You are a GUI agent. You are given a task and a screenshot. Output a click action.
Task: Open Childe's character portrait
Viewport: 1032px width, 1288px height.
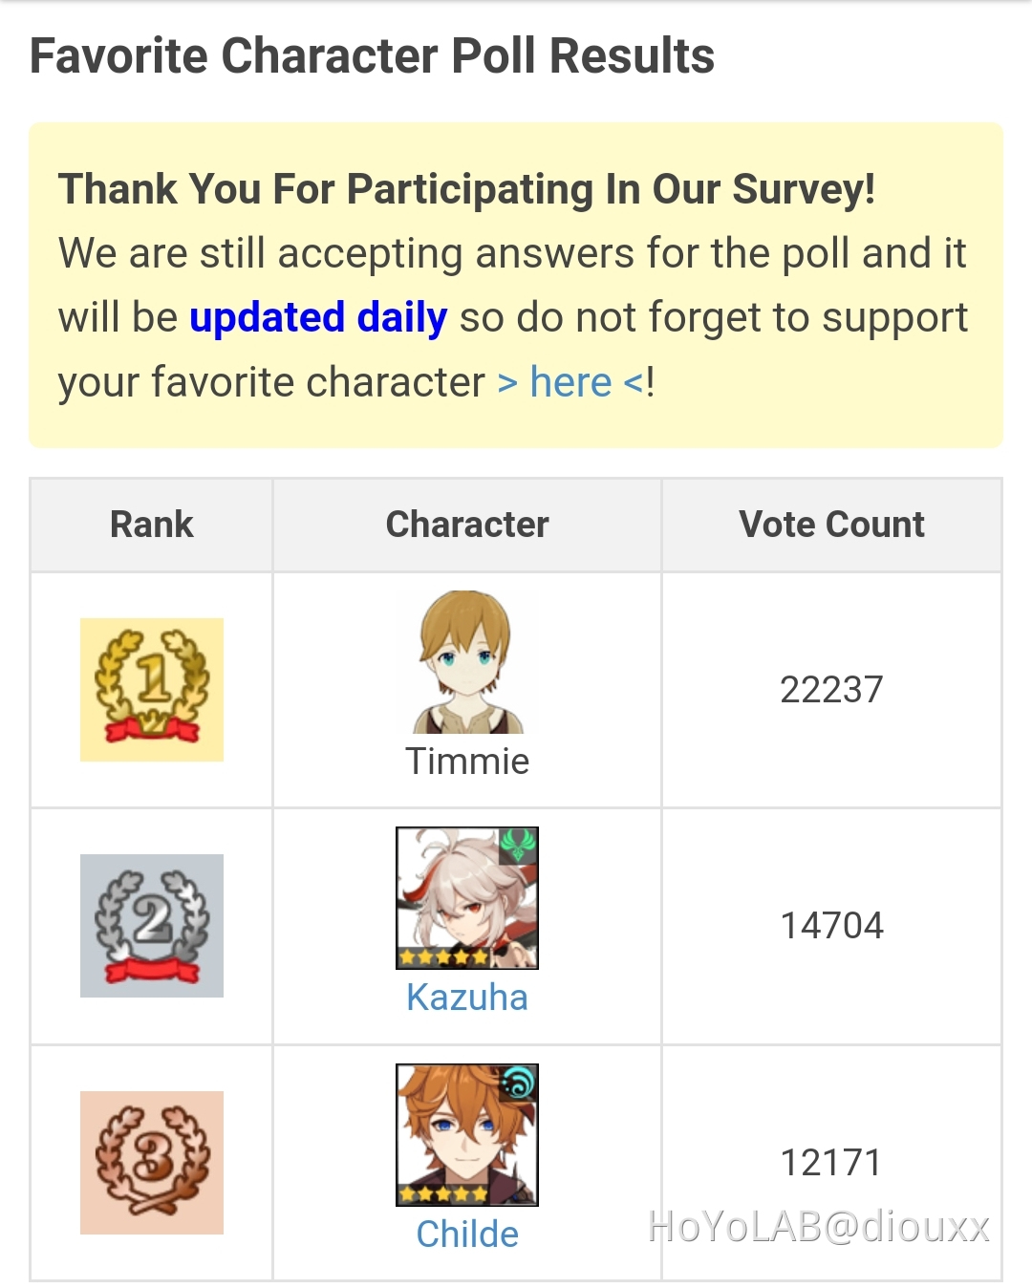[x=466, y=1132]
